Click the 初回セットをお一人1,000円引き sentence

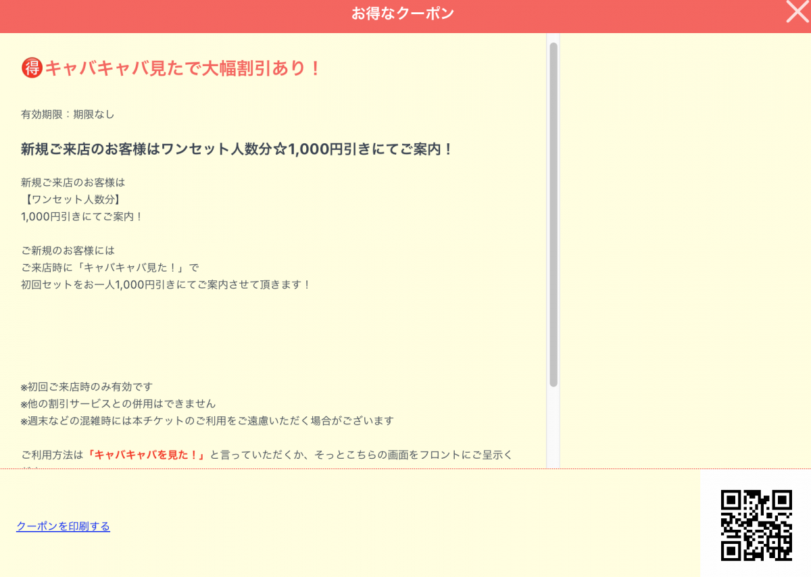tap(166, 284)
